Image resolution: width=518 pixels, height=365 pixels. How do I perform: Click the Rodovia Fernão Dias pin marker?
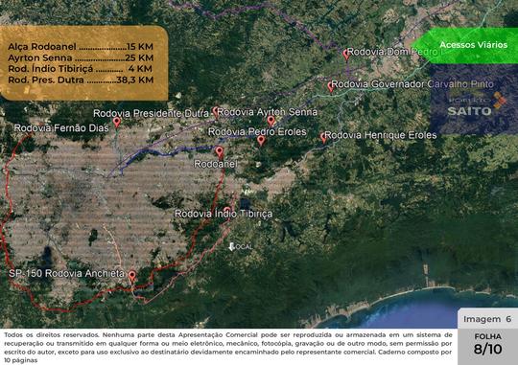[116, 122]
